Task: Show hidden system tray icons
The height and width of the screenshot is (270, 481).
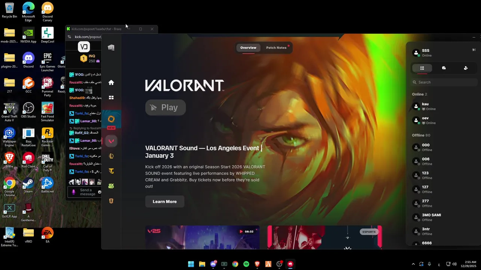Action: pyautogui.click(x=413, y=264)
